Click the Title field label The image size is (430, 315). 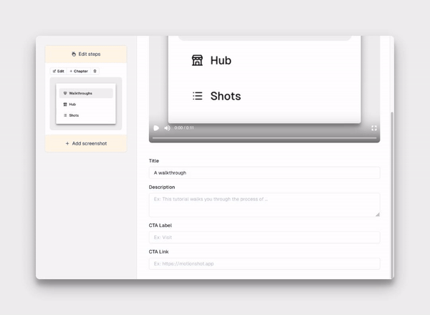pos(154,161)
